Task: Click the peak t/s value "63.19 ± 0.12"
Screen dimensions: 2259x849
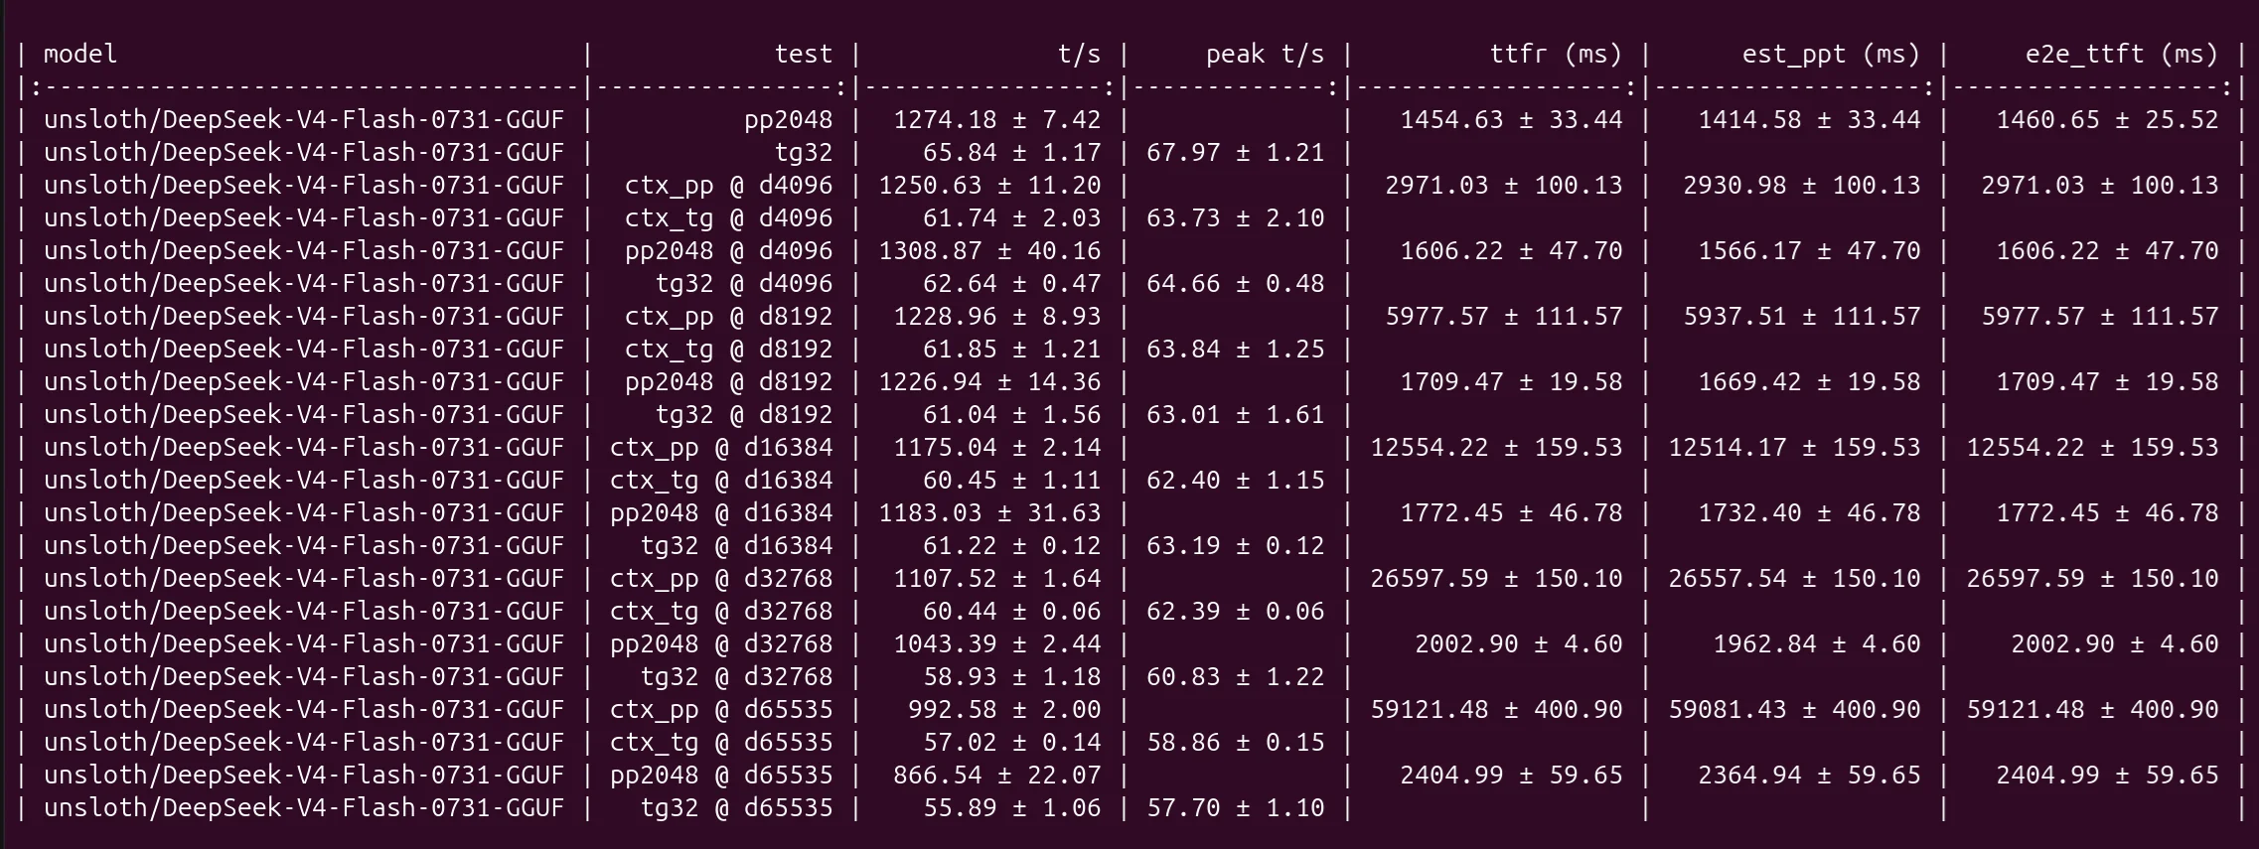Action: [x=1236, y=545]
